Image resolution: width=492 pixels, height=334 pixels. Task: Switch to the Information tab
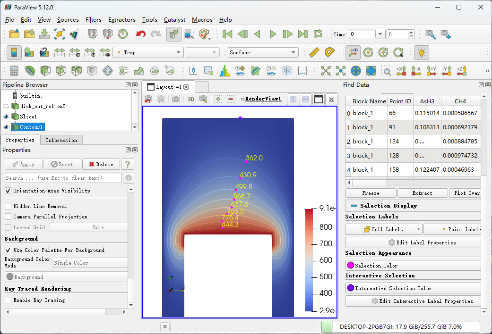pos(61,140)
